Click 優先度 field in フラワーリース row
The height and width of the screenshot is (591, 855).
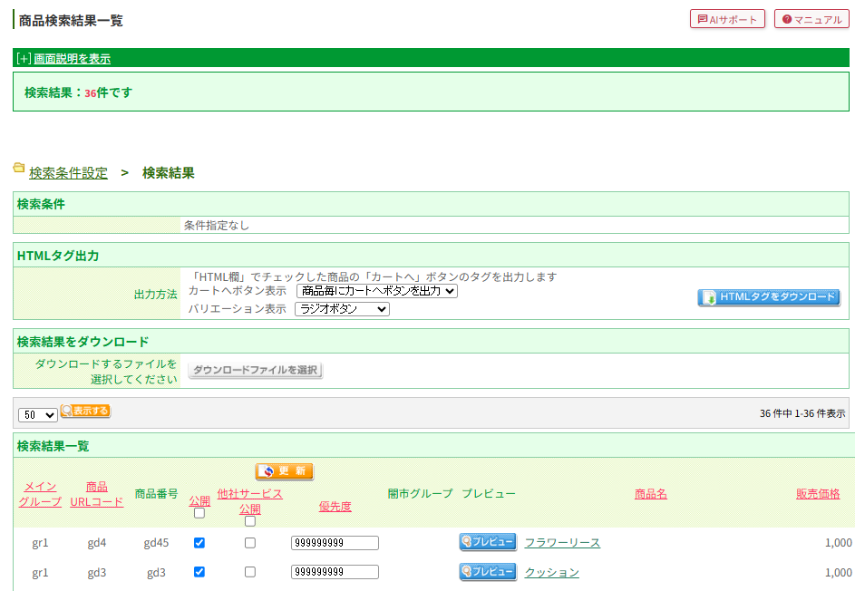click(x=335, y=543)
